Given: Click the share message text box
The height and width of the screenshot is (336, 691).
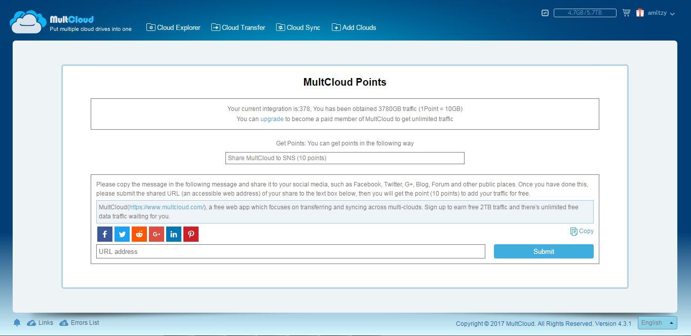Looking at the screenshot, I should 345,212.
